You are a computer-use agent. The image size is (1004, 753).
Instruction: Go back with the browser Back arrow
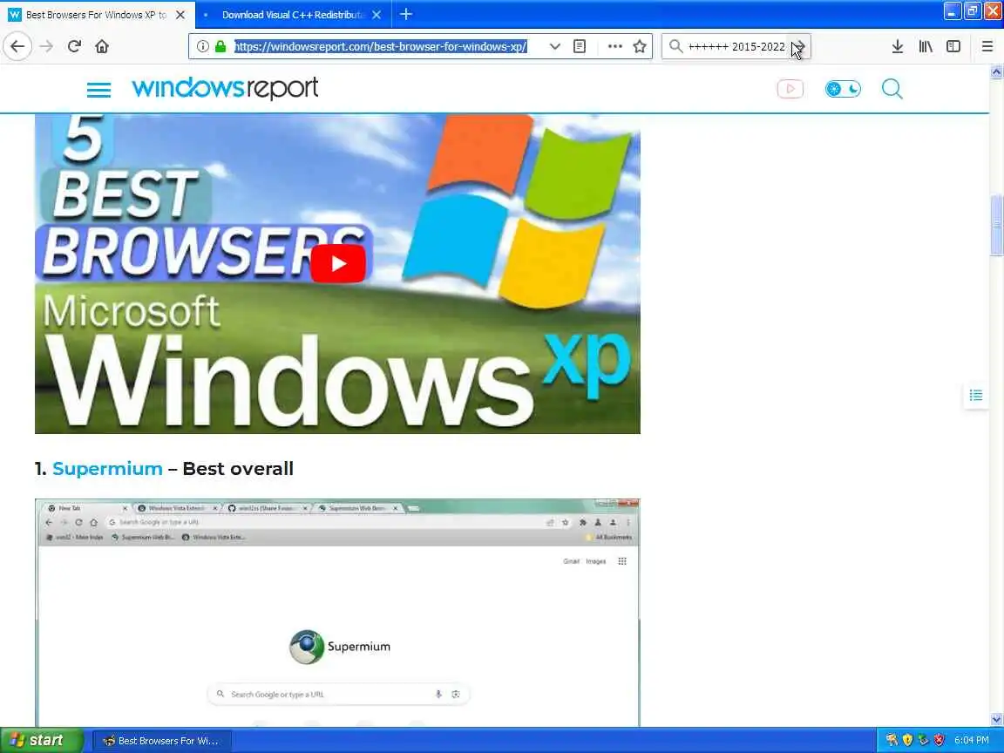click(x=17, y=46)
